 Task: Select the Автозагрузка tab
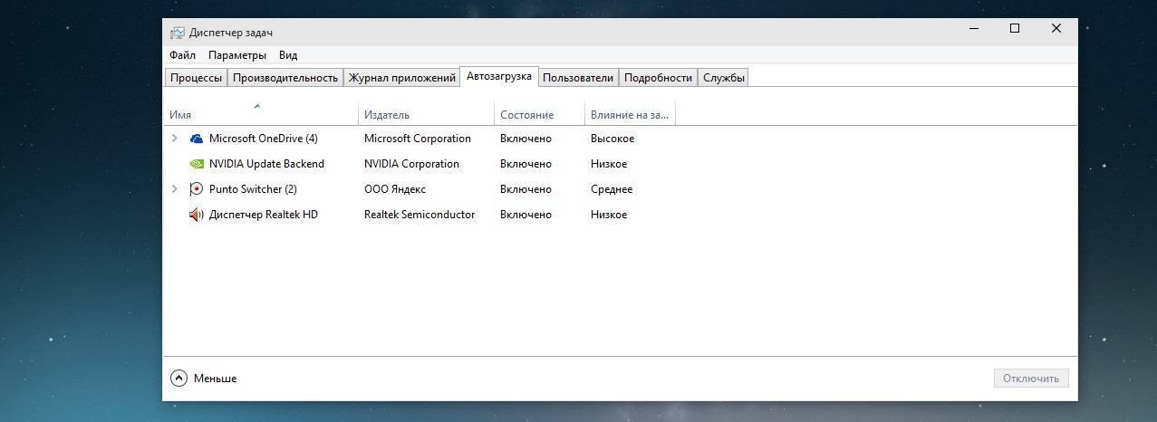(x=499, y=76)
